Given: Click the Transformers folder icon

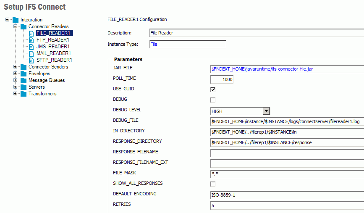Looking at the screenshot, I should coord(24,94).
